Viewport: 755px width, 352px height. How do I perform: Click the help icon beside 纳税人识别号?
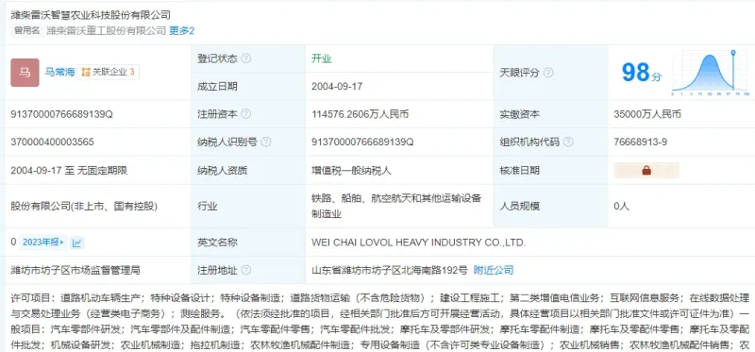click(266, 142)
